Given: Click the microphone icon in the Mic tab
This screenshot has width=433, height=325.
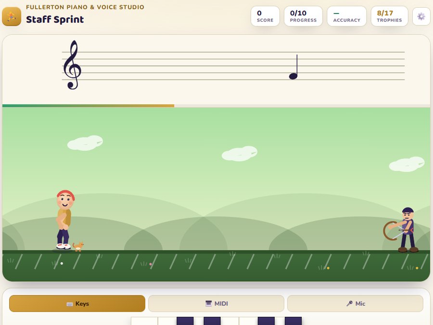Looking at the screenshot, I should 349,303.
